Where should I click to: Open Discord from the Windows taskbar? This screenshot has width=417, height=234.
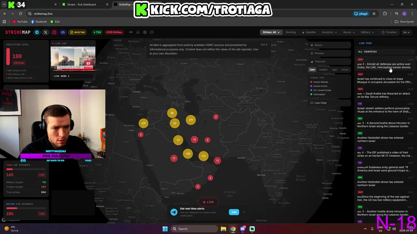pos(242,229)
